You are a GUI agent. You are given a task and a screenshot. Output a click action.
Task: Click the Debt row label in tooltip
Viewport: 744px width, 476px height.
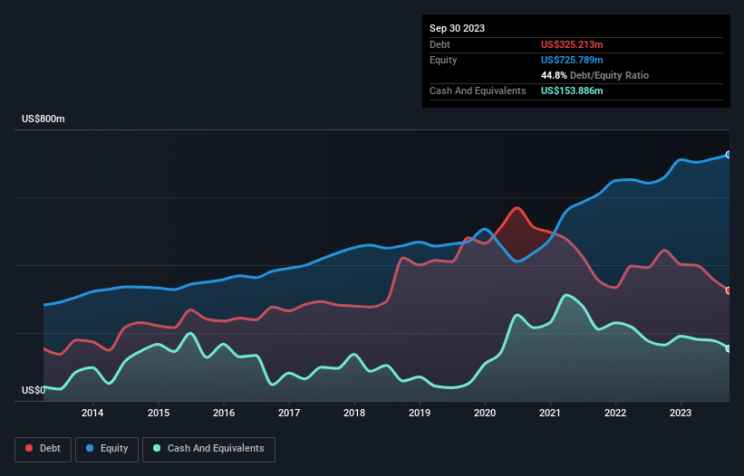440,44
